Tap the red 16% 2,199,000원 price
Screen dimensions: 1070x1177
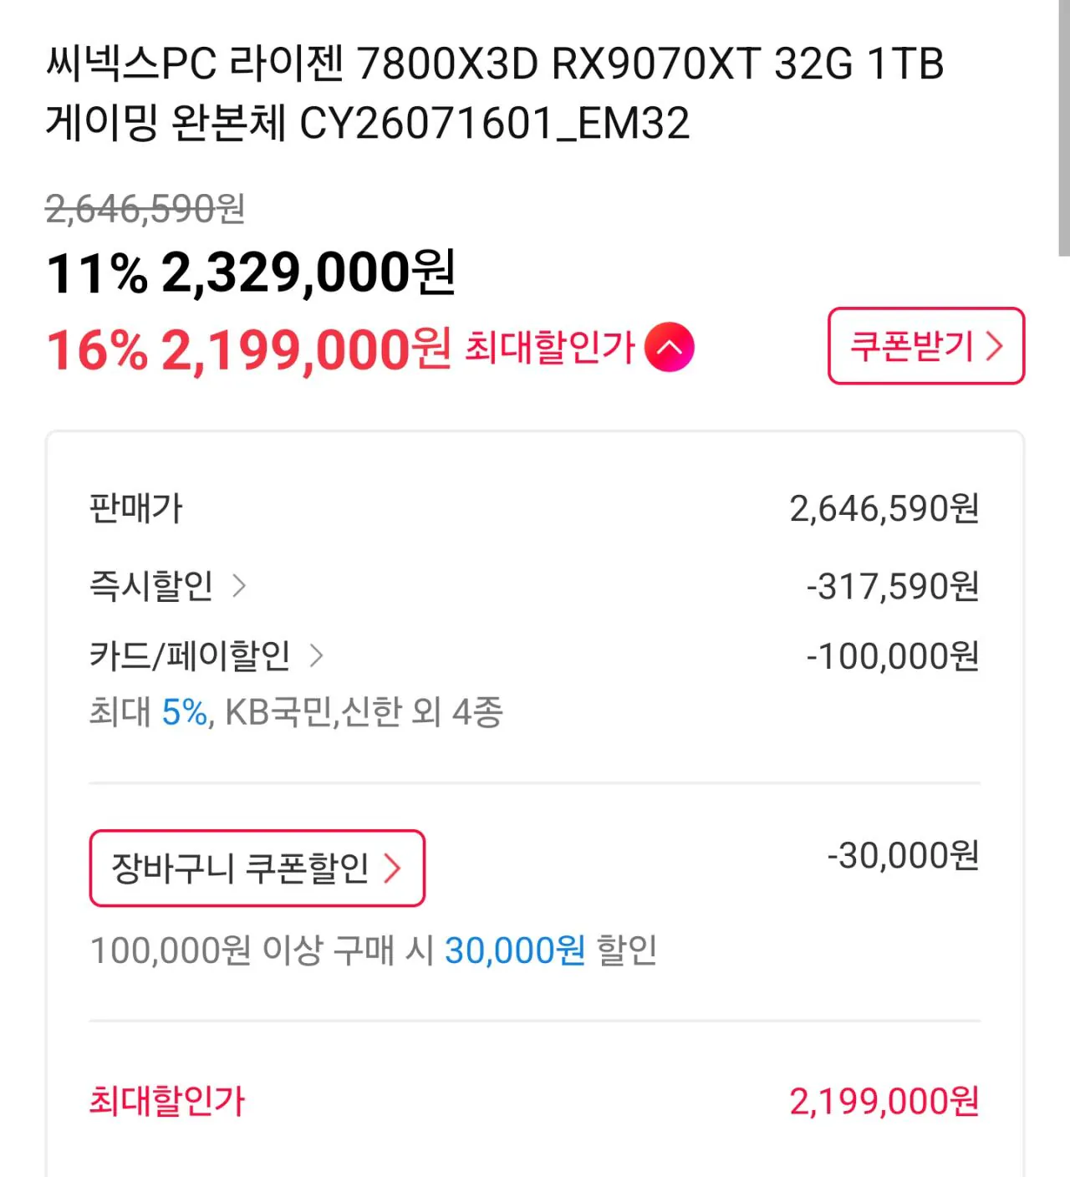pyautogui.click(x=249, y=349)
